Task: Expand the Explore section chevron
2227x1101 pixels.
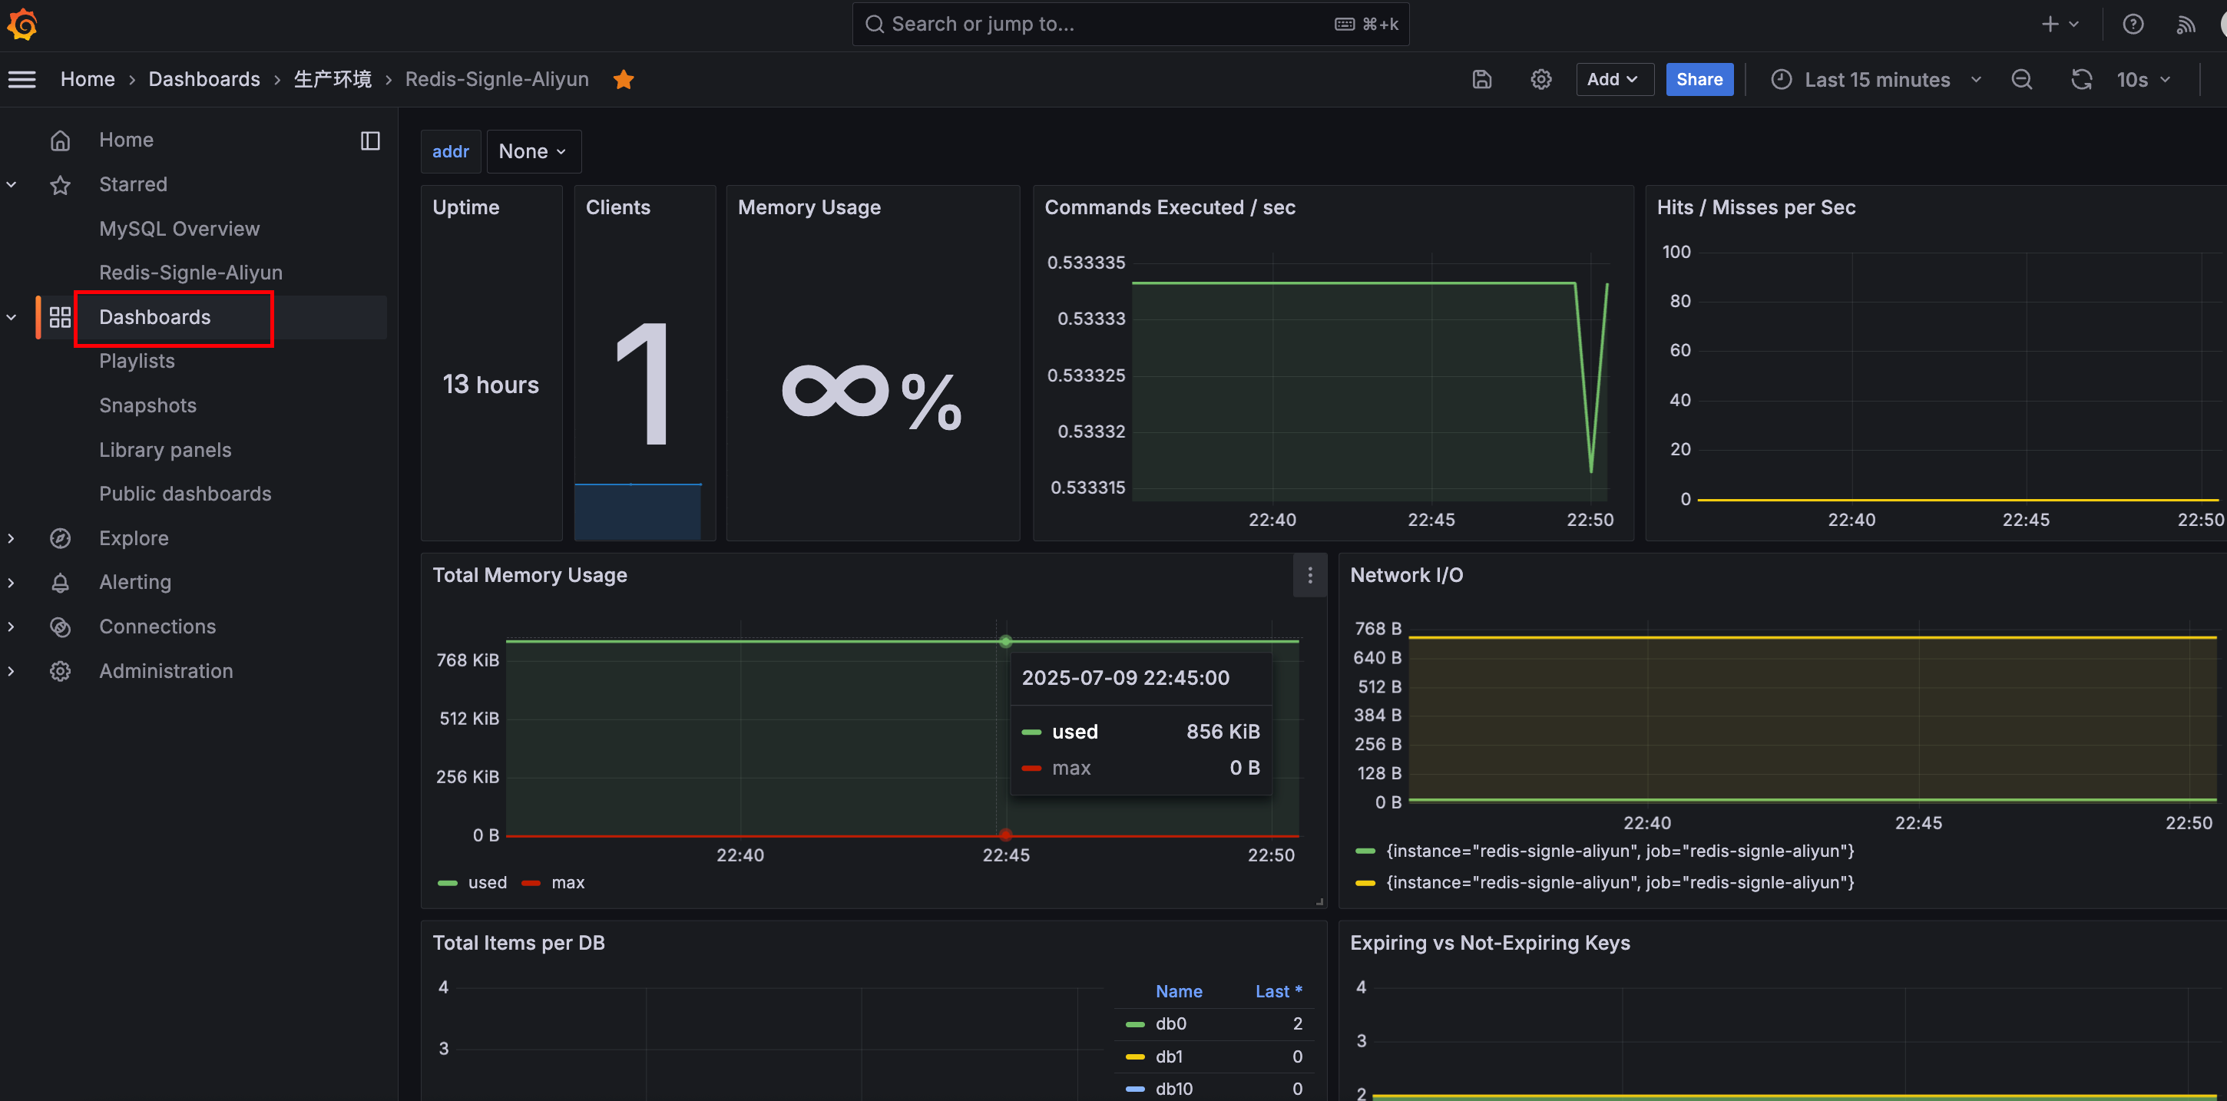Action: (12, 538)
